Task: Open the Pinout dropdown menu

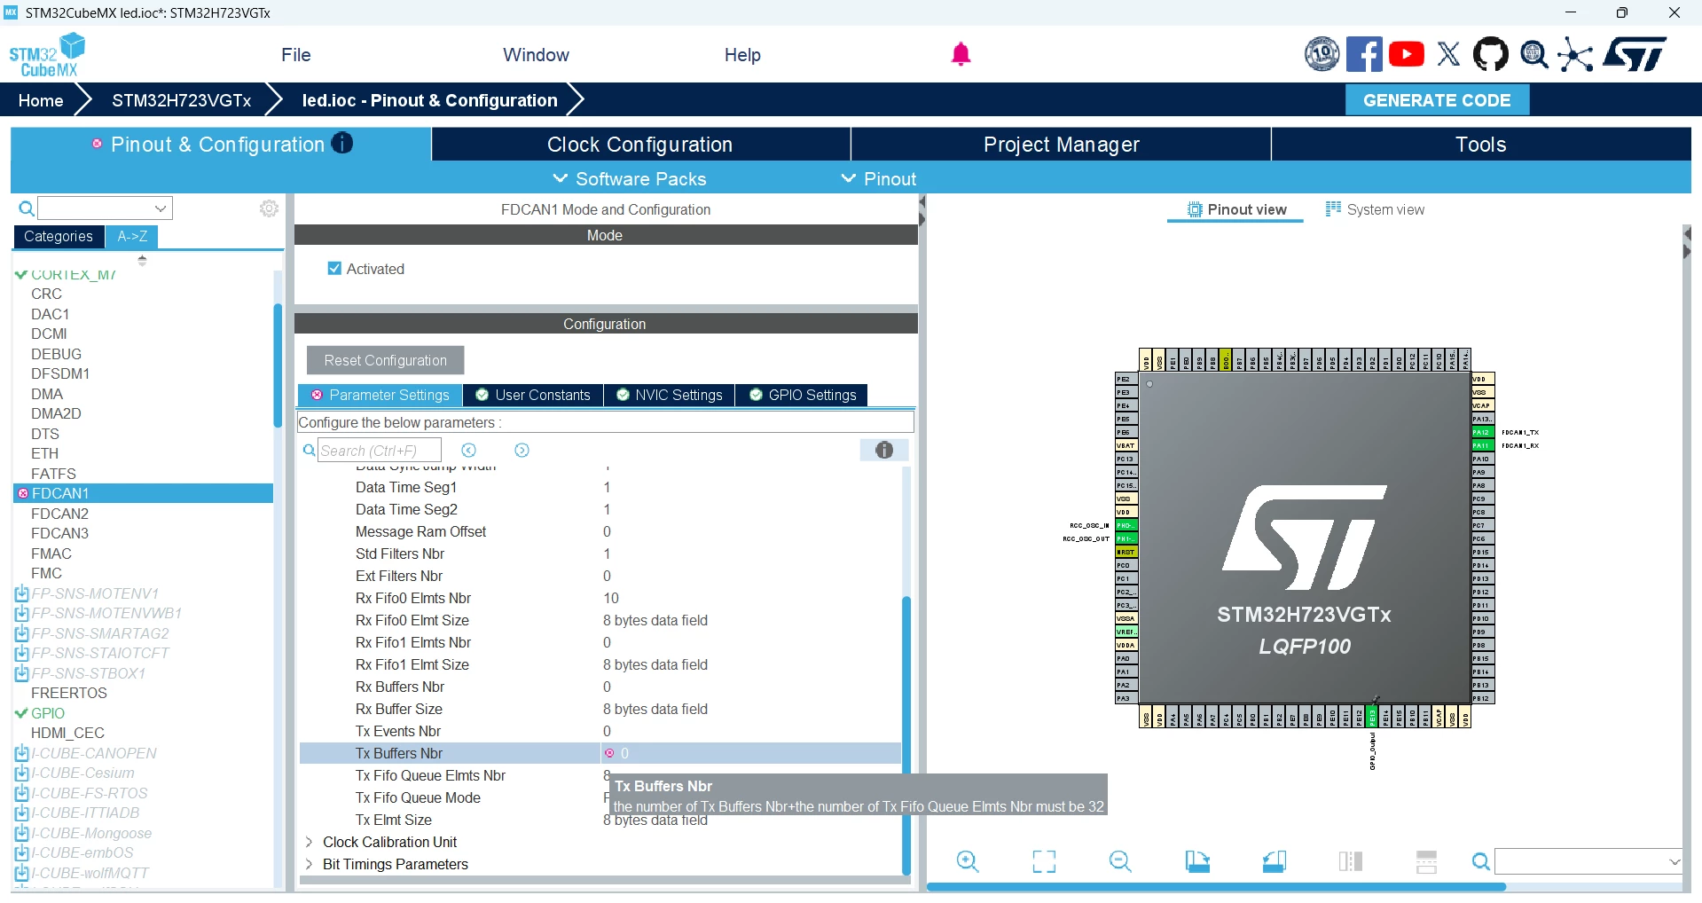Action: [878, 179]
